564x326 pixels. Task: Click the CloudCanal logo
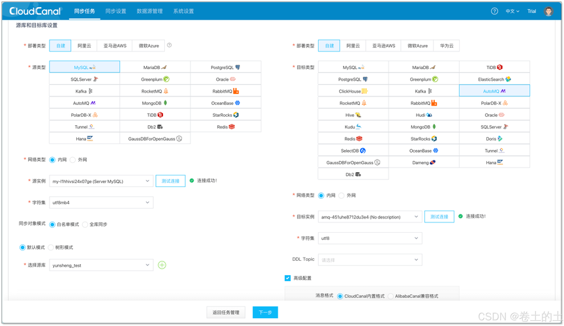35,11
